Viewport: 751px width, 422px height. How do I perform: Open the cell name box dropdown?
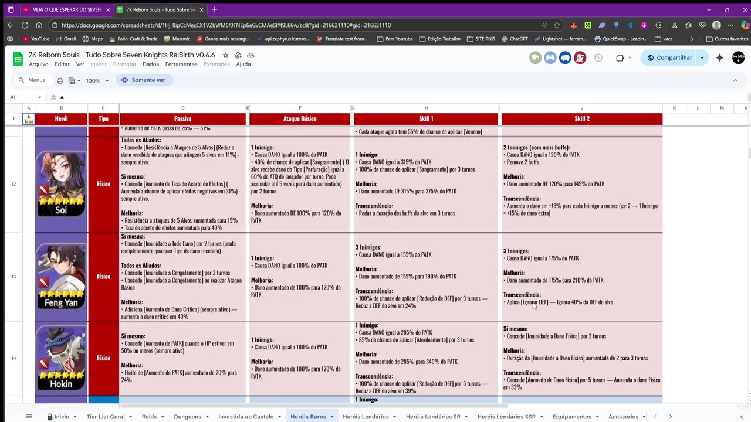40,97
